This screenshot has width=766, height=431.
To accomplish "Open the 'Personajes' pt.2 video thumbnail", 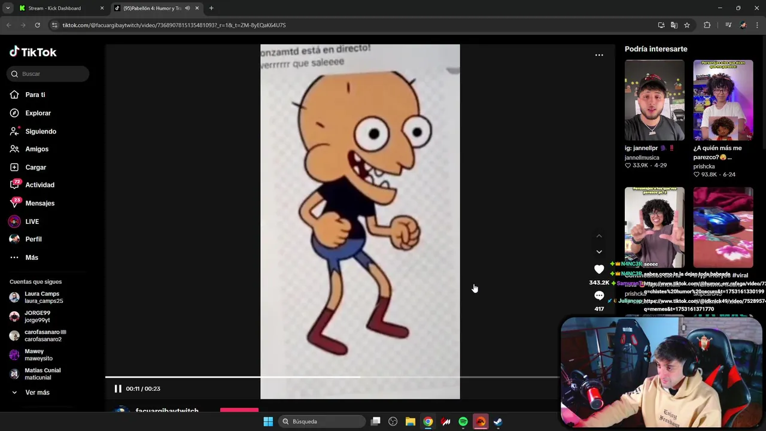I will (x=655, y=227).
